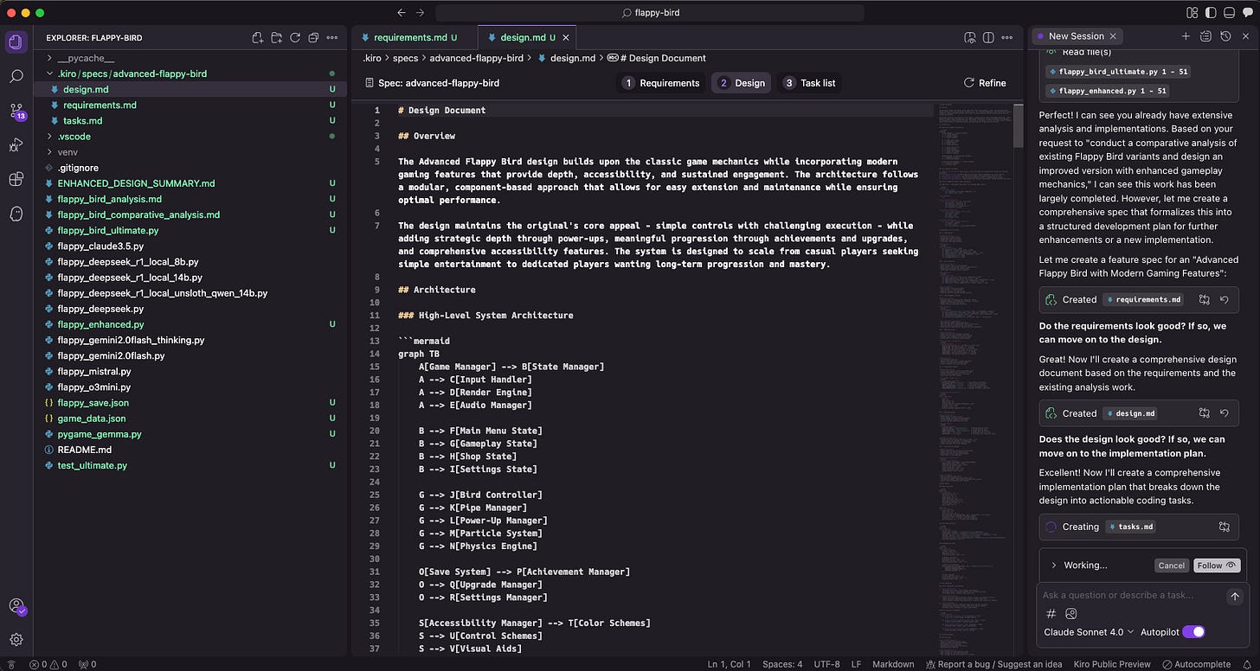The image size is (1260, 671).
Task: Open the Claude Sonnet 4.0 model dropdown
Action: click(x=1090, y=632)
